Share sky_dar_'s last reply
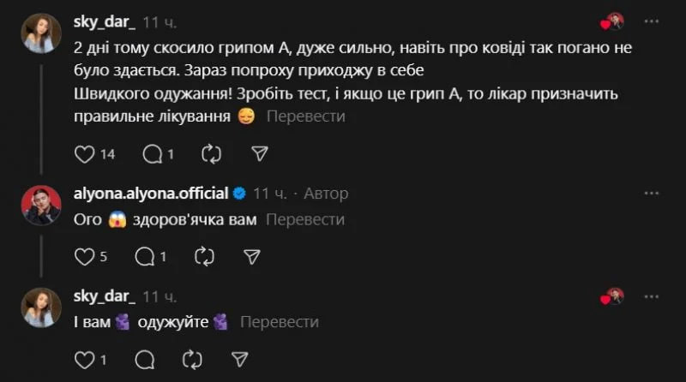The image size is (686, 382). click(241, 358)
